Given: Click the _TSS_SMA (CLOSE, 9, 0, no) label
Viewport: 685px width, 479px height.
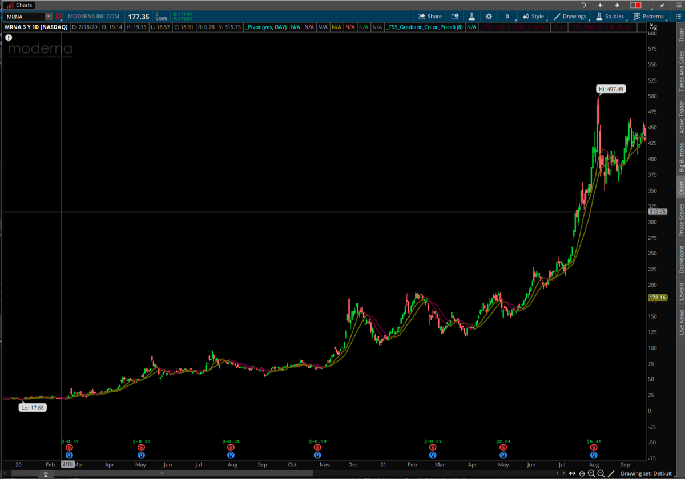Looking at the screenshot, I should (515, 27).
